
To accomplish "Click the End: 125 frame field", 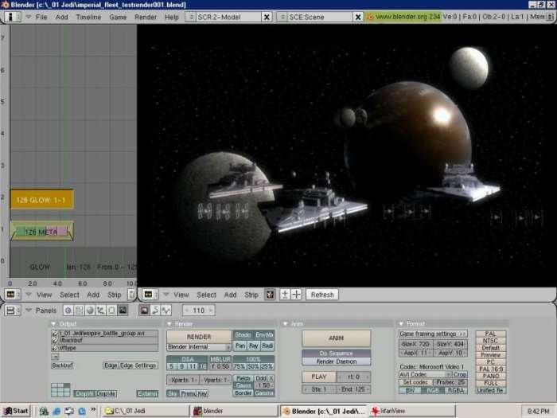I will [353, 389].
